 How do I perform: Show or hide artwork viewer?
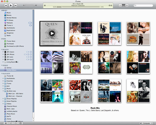21,123
